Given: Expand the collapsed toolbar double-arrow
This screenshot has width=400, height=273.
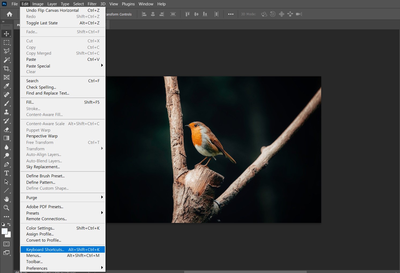Looking at the screenshot, I should pos(3,22).
